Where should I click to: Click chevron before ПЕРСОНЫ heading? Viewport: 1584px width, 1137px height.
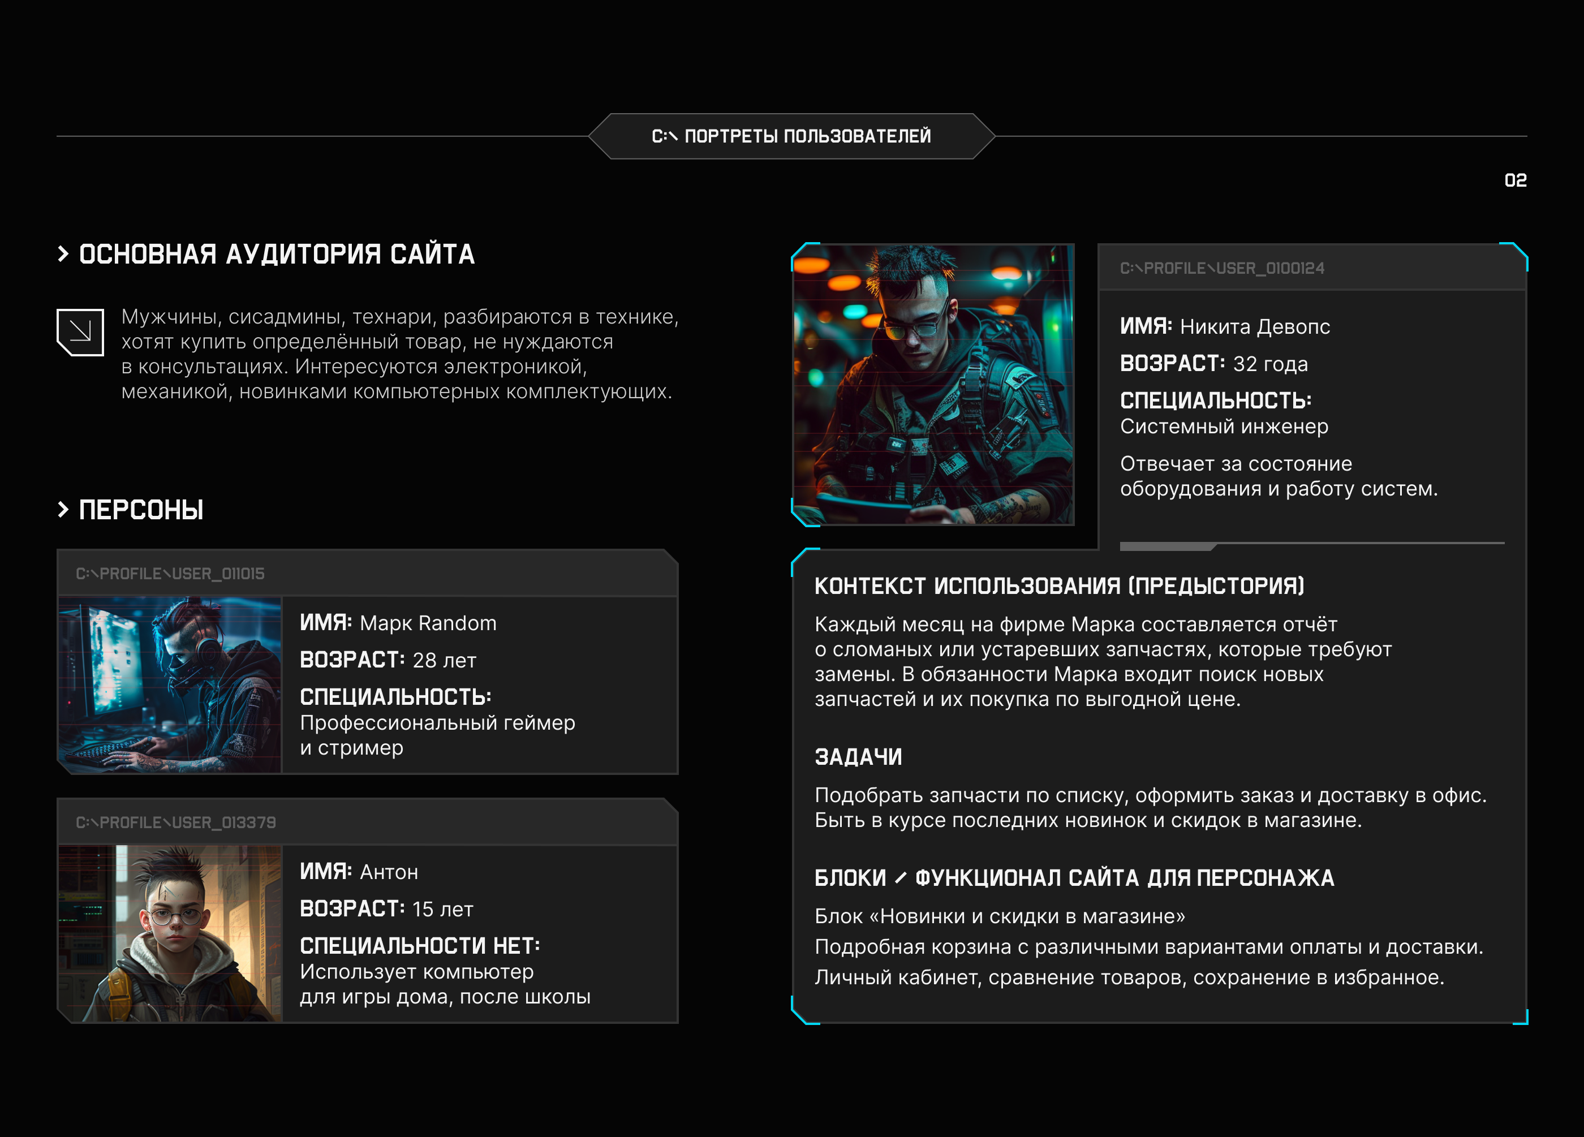(x=63, y=510)
